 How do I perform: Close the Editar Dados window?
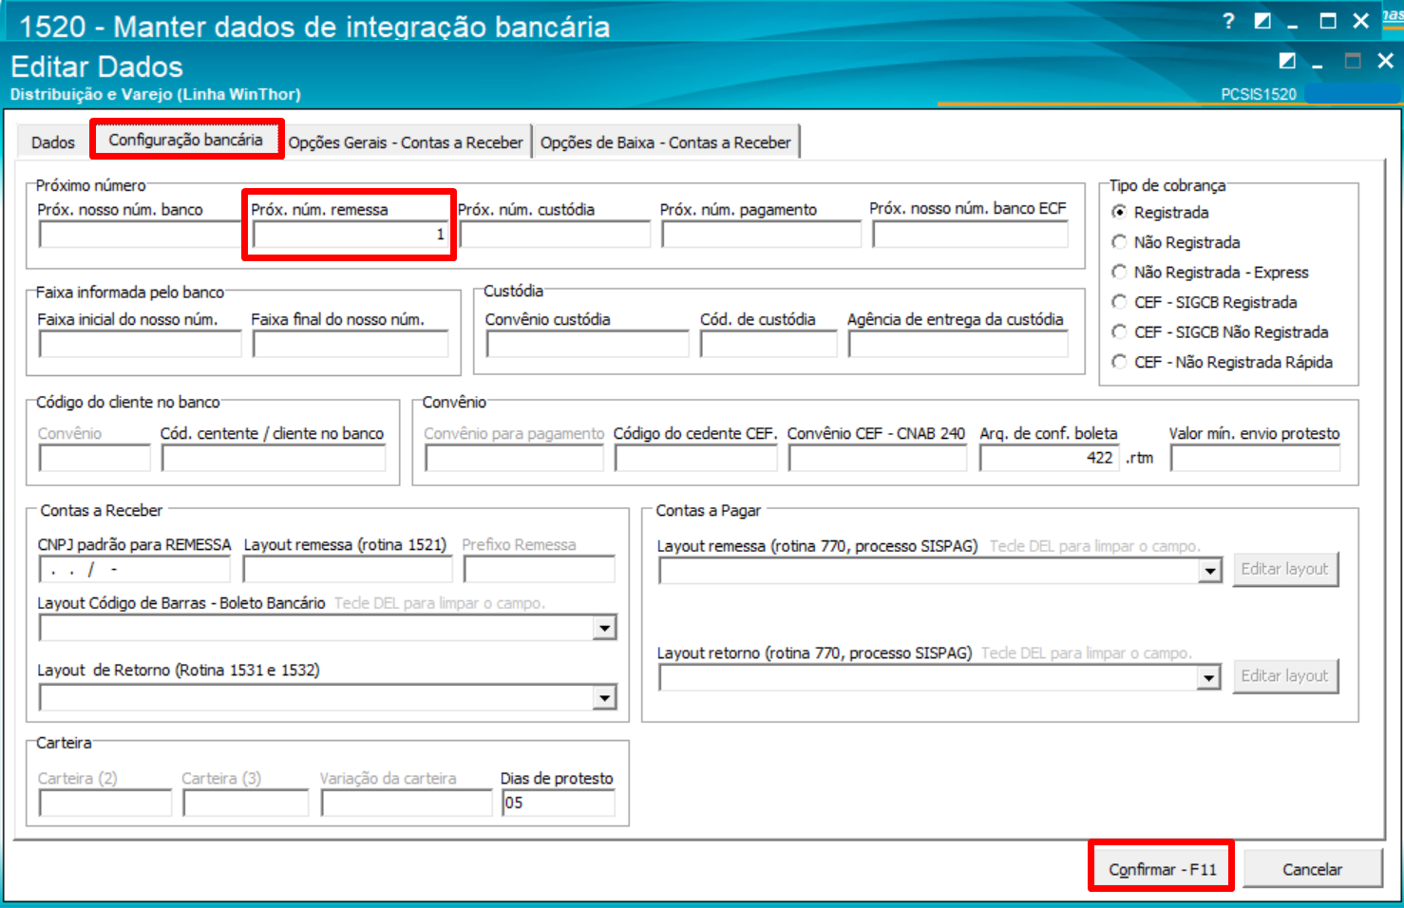tap(1385, 61)
